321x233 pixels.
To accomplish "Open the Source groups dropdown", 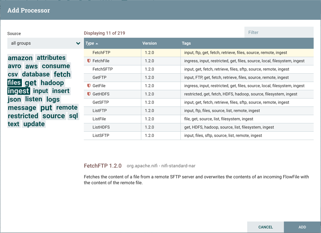I will click(45, 43).
